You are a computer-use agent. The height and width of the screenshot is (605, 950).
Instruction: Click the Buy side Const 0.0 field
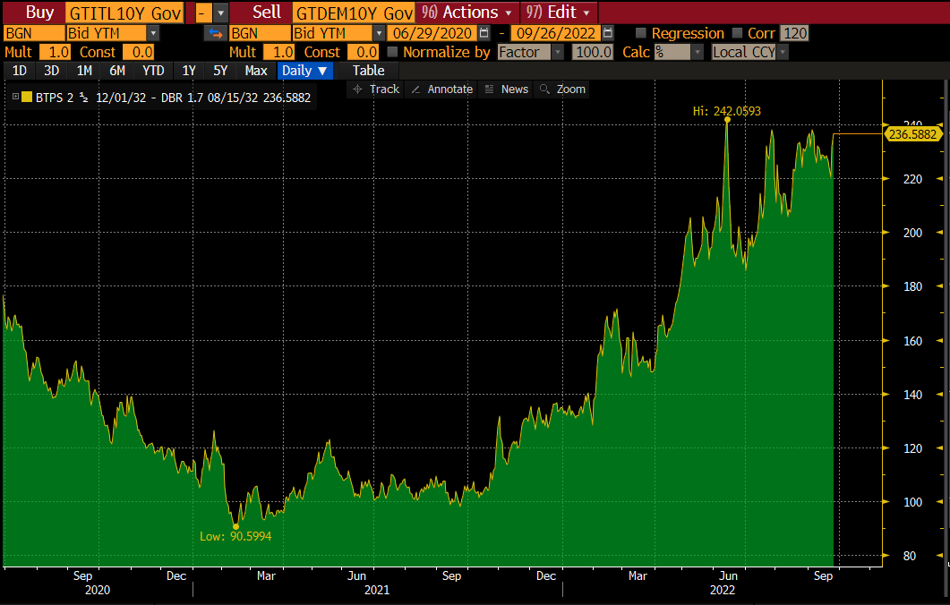139,52
